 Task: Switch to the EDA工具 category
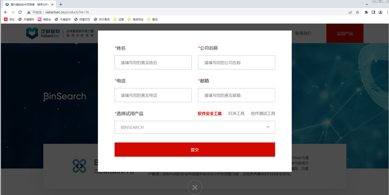(x=236, y=113)
